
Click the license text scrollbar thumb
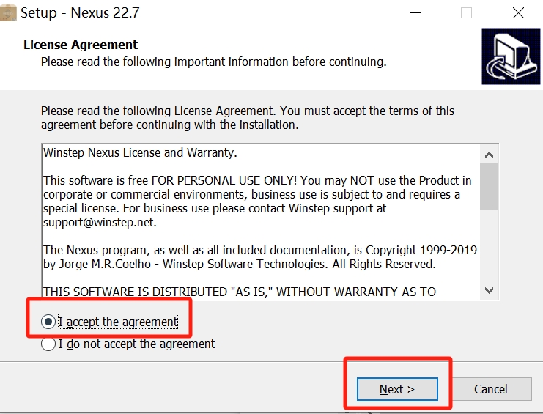point(489,187)
